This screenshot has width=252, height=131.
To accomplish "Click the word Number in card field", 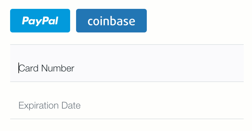I will (x=58, y=68).
